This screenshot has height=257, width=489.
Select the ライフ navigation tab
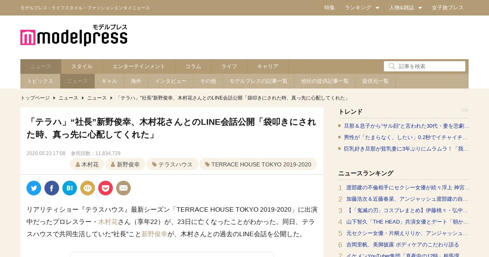[229, 66]
